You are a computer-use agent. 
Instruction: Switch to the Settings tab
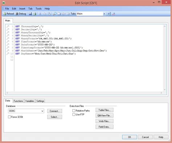point(40,101)
